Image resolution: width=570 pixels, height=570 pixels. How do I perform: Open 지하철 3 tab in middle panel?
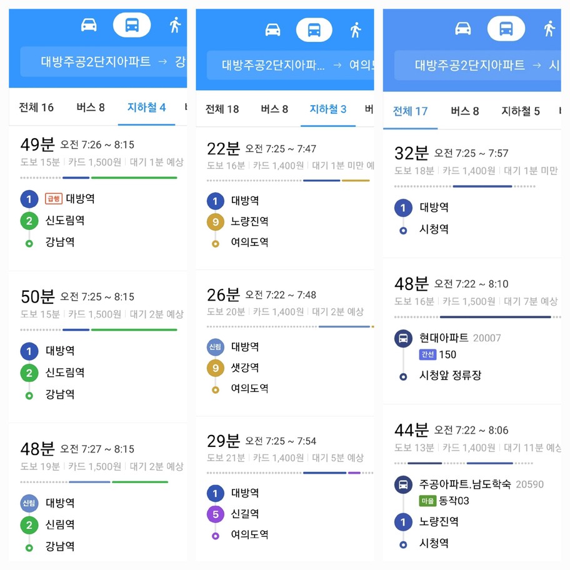[x=328, y=109]
